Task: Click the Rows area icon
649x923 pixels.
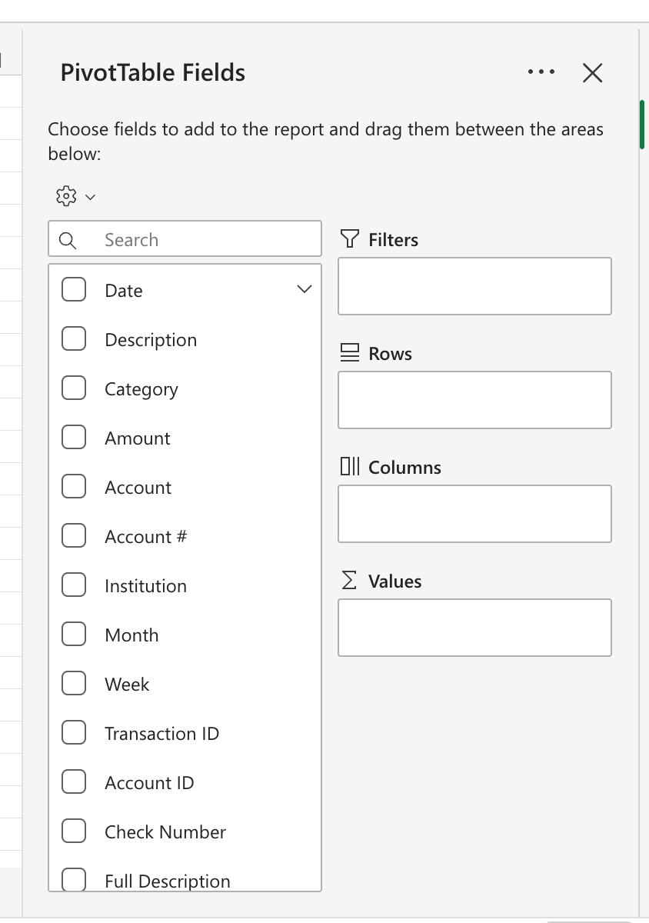Action: tap(350, 353)
